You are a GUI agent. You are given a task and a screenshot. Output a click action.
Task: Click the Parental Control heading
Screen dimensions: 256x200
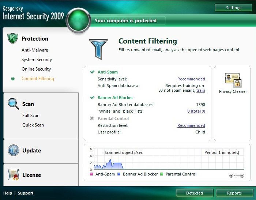coord(113,118)
